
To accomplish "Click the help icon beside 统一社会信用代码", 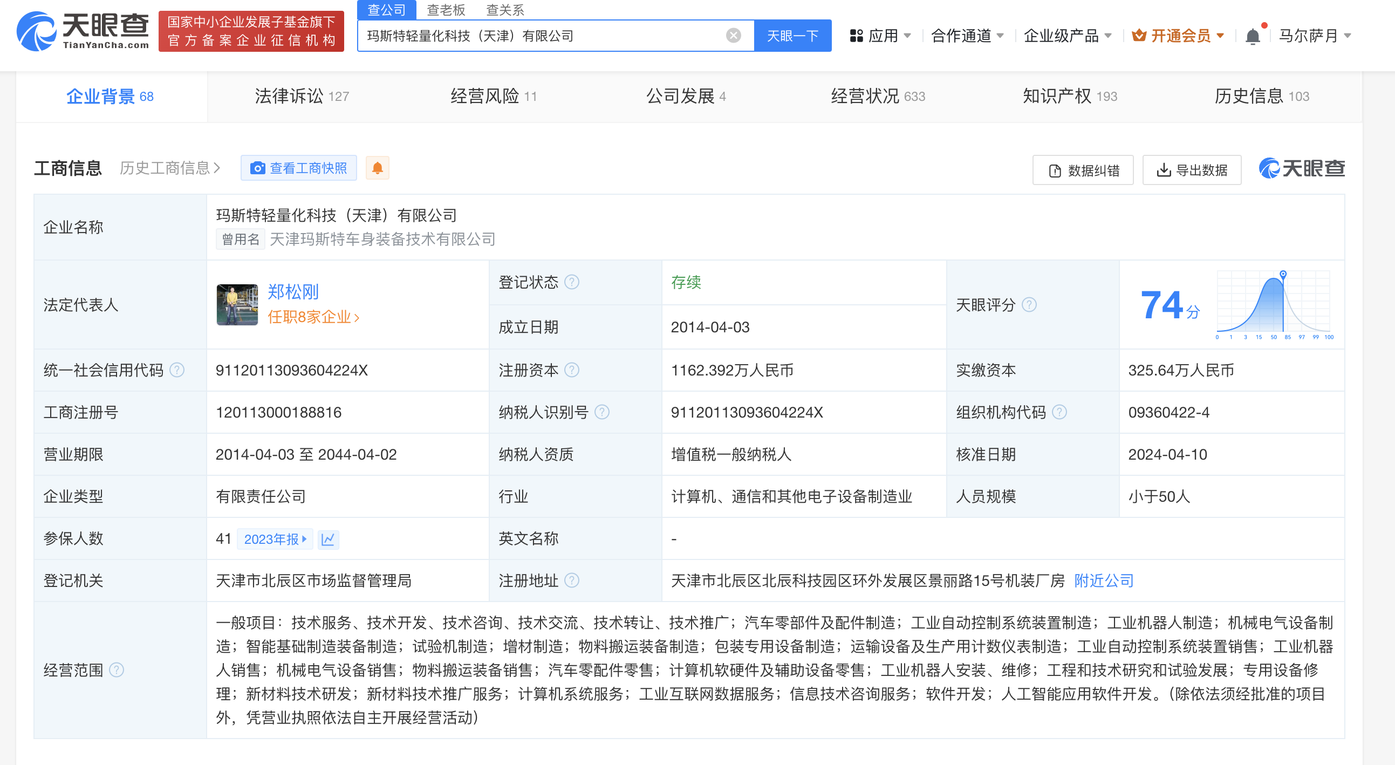I will pos(177,370).
